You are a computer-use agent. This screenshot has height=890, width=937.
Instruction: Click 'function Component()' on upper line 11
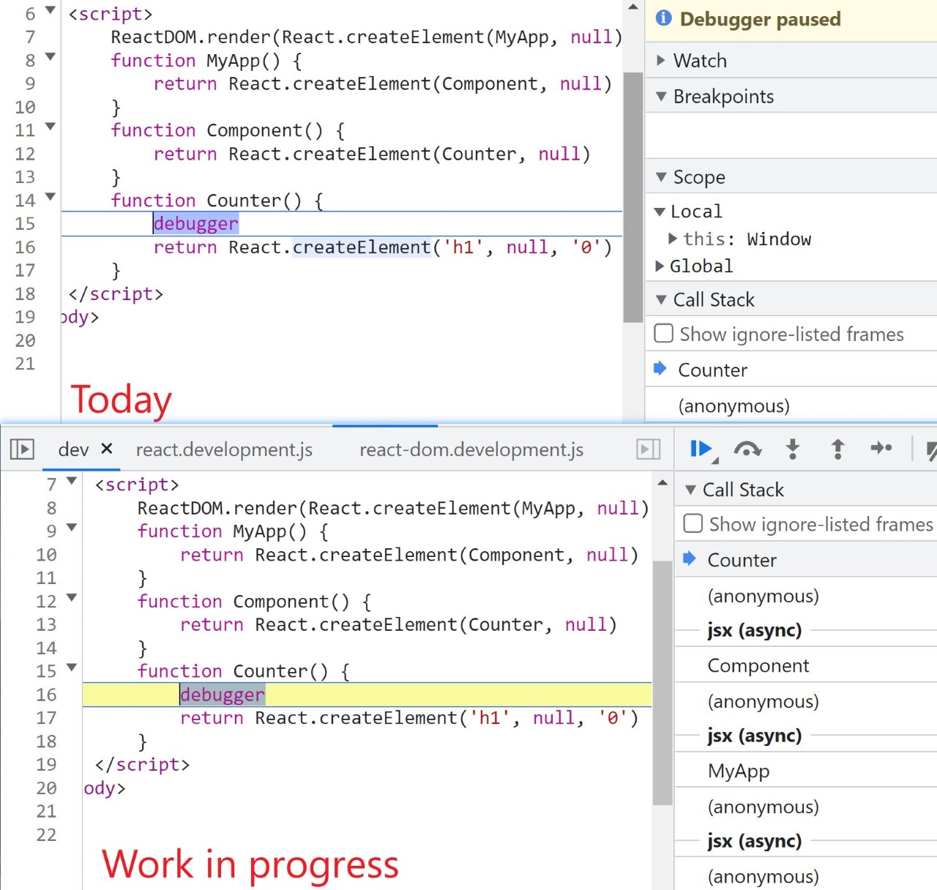click(217, 130)
